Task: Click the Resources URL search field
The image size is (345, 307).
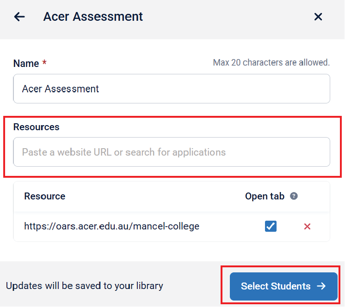Action: 171,152
